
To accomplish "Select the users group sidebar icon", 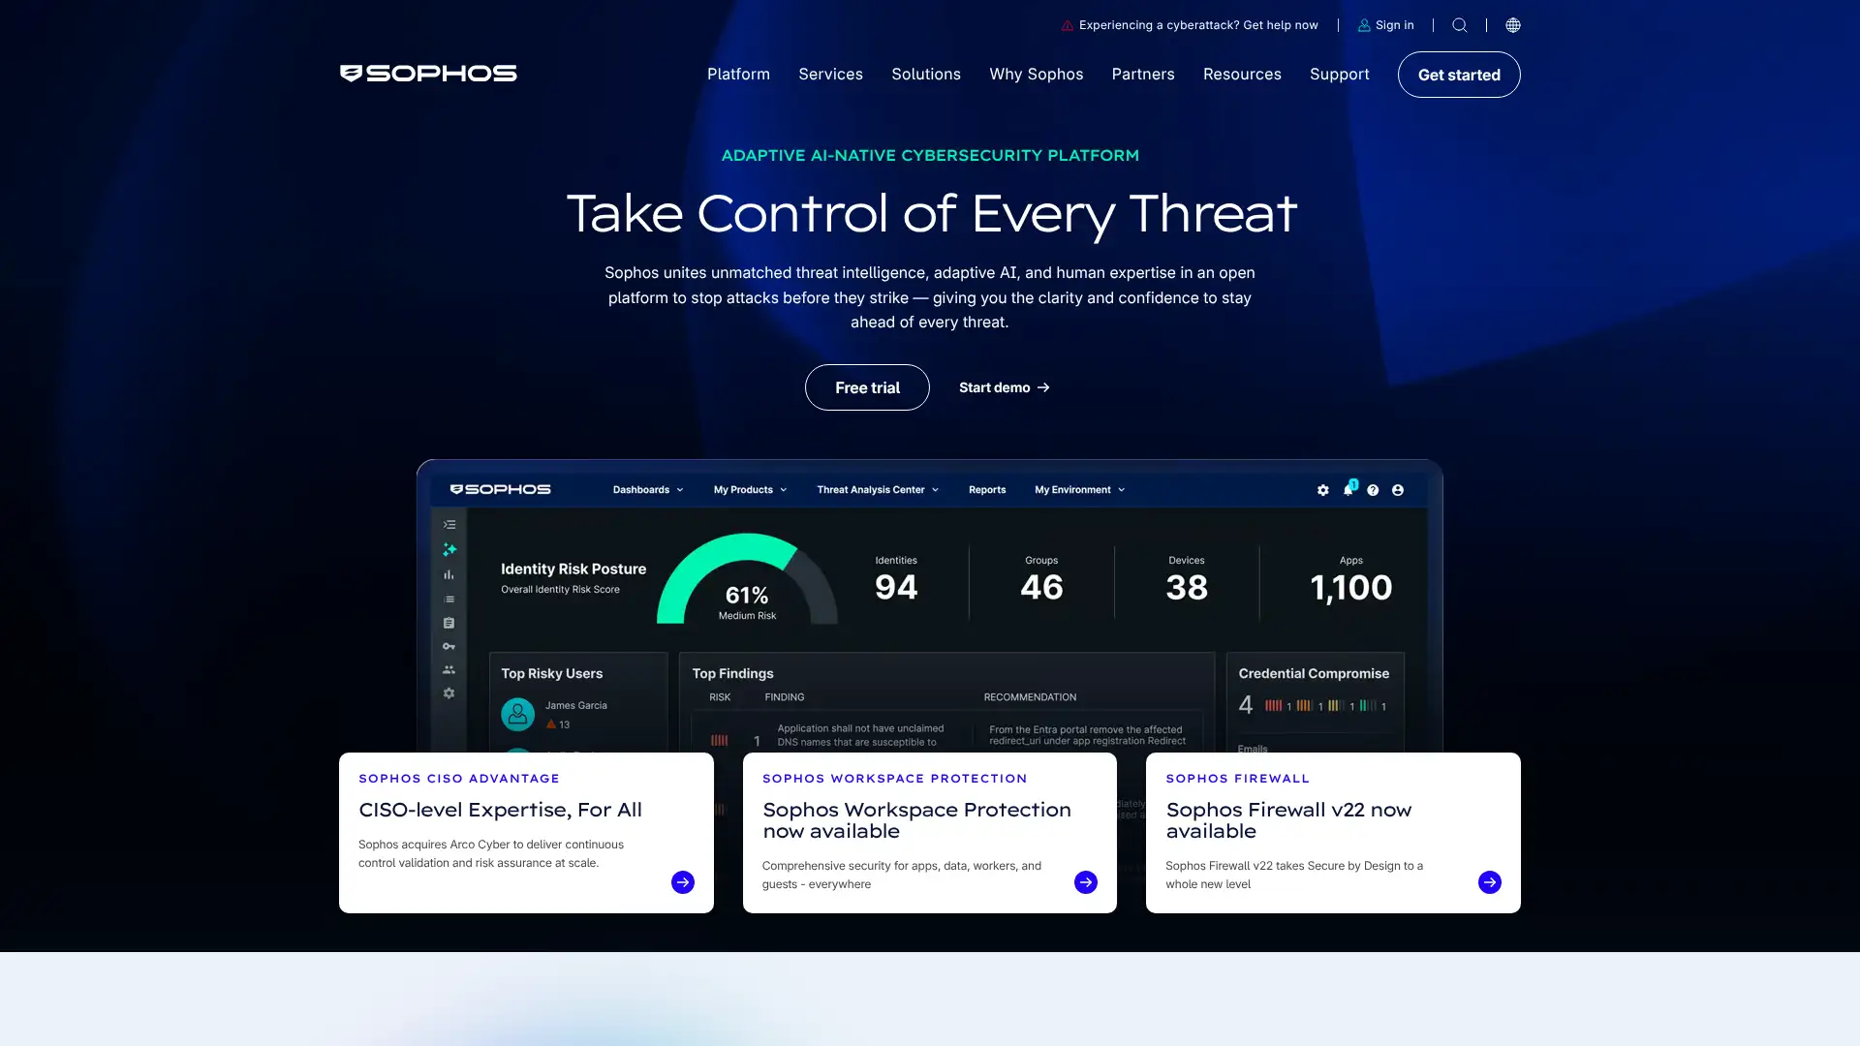I will pyautogui.click(x=449, y=669).
